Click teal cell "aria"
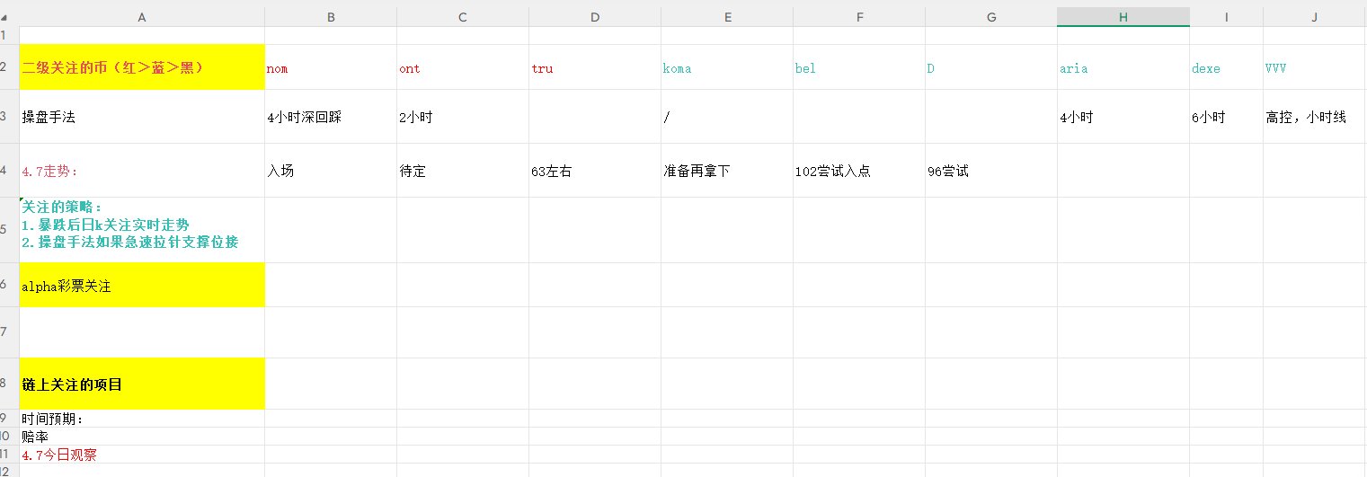 pyautogui.click(x=1123, y=67)
